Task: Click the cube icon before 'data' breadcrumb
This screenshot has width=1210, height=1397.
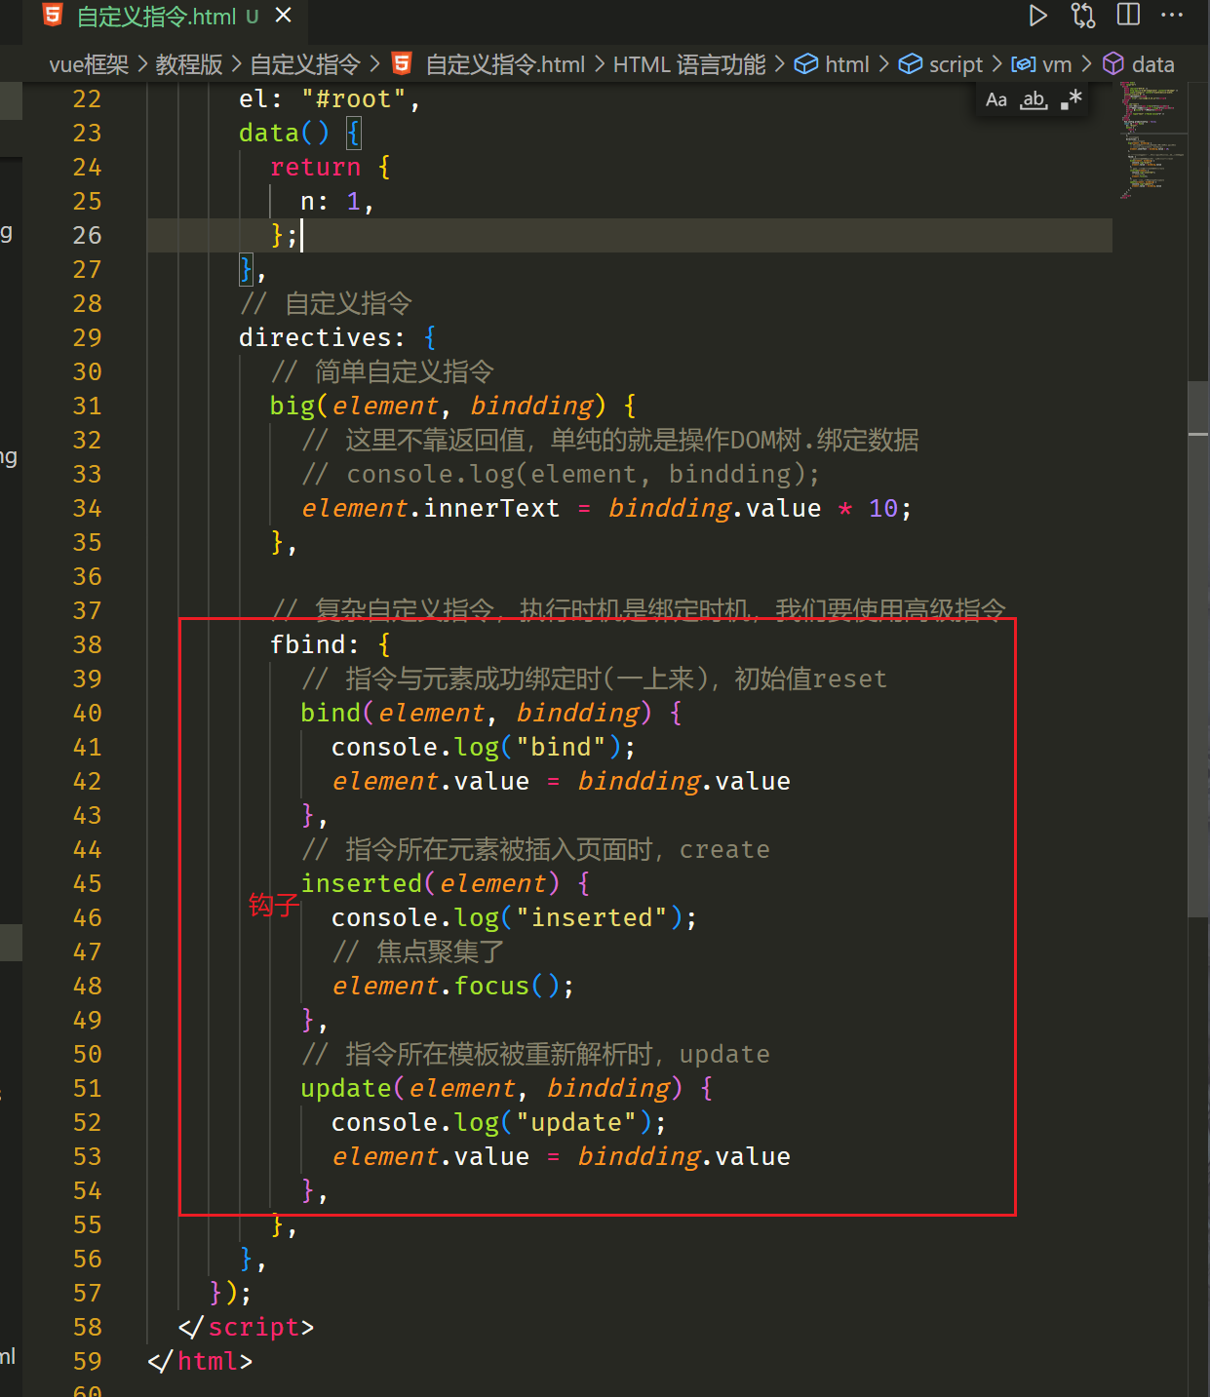Action: pos(1113,64)
